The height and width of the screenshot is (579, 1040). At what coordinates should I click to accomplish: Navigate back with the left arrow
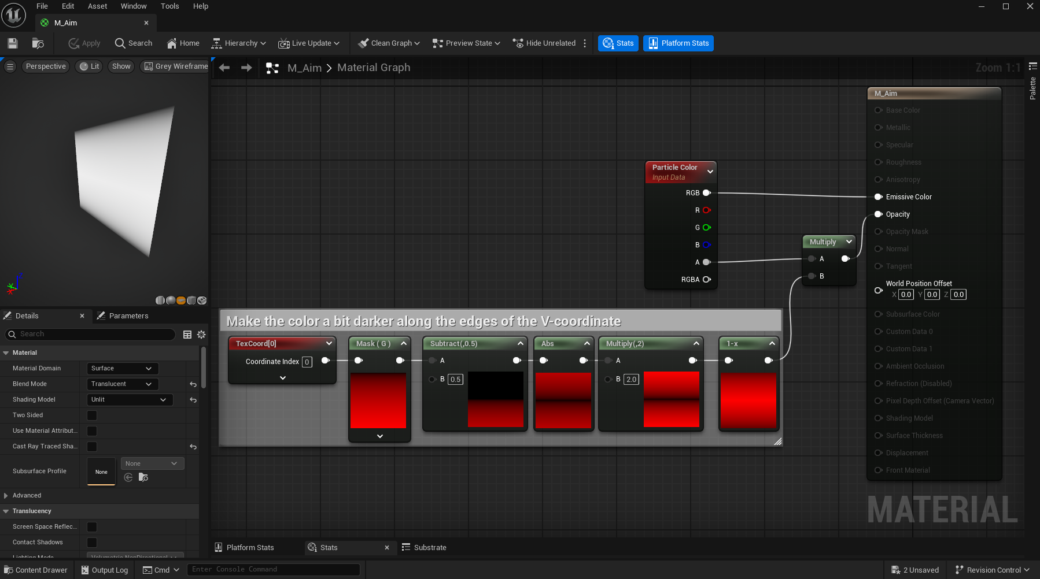coord(224,68)
